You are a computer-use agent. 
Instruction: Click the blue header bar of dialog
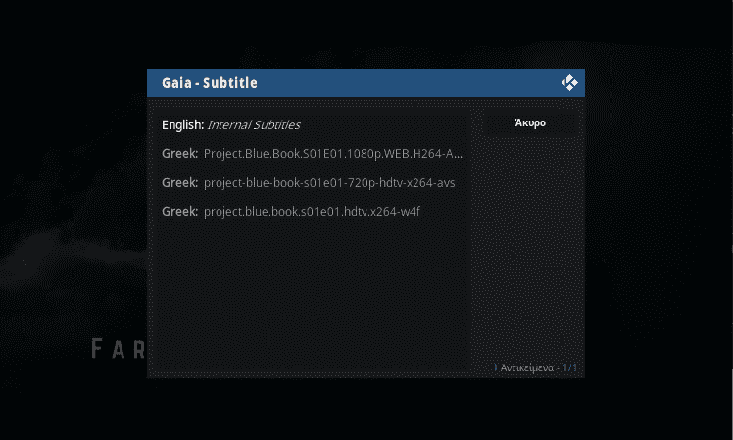coord(366,83)
